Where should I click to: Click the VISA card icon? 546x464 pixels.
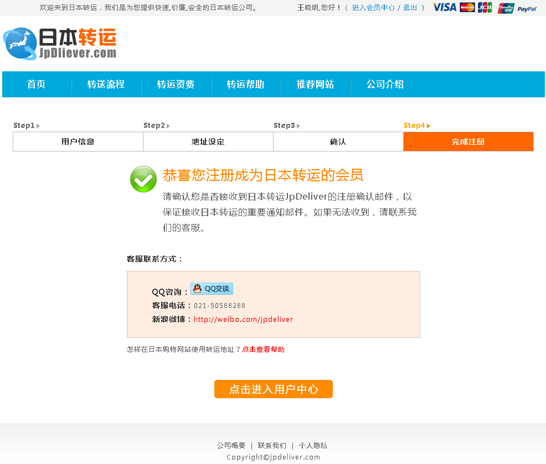tap(444, 8)
